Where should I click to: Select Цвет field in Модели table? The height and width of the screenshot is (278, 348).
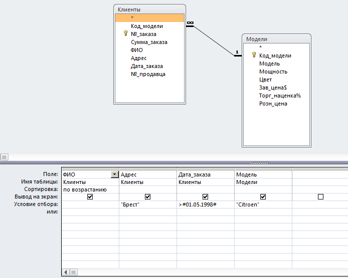276,79
